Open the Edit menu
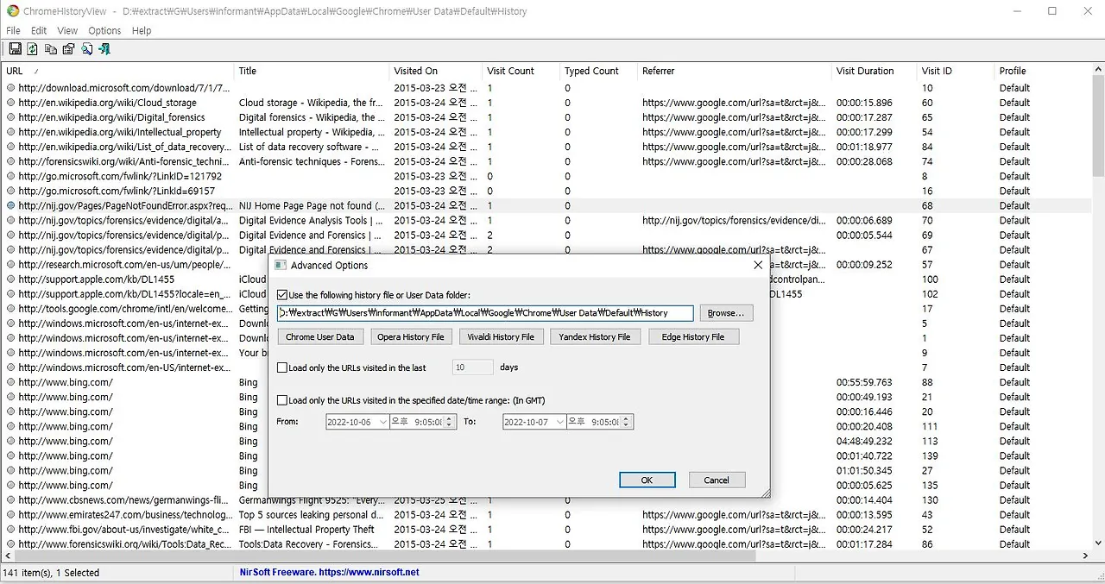Screen dimensions: 1105x584 [x=39, y=30]
